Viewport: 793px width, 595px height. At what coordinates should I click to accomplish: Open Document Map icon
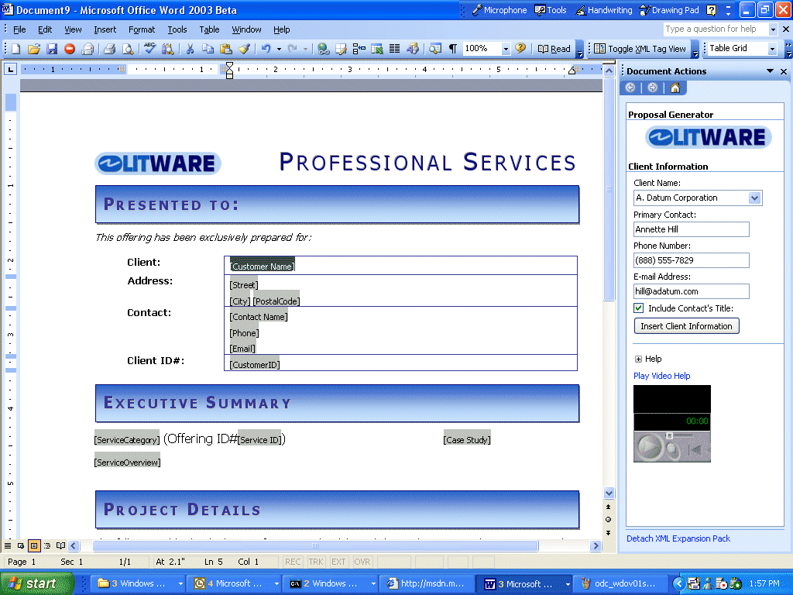(x=435, y=49)
